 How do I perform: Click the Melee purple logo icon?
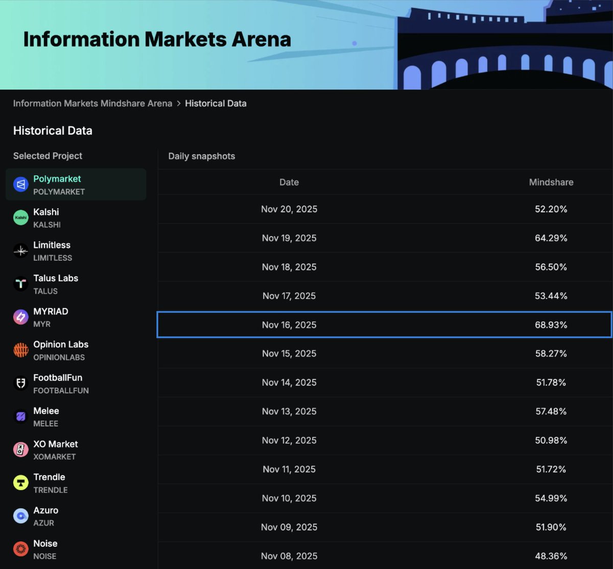click(x=20, y=416)
